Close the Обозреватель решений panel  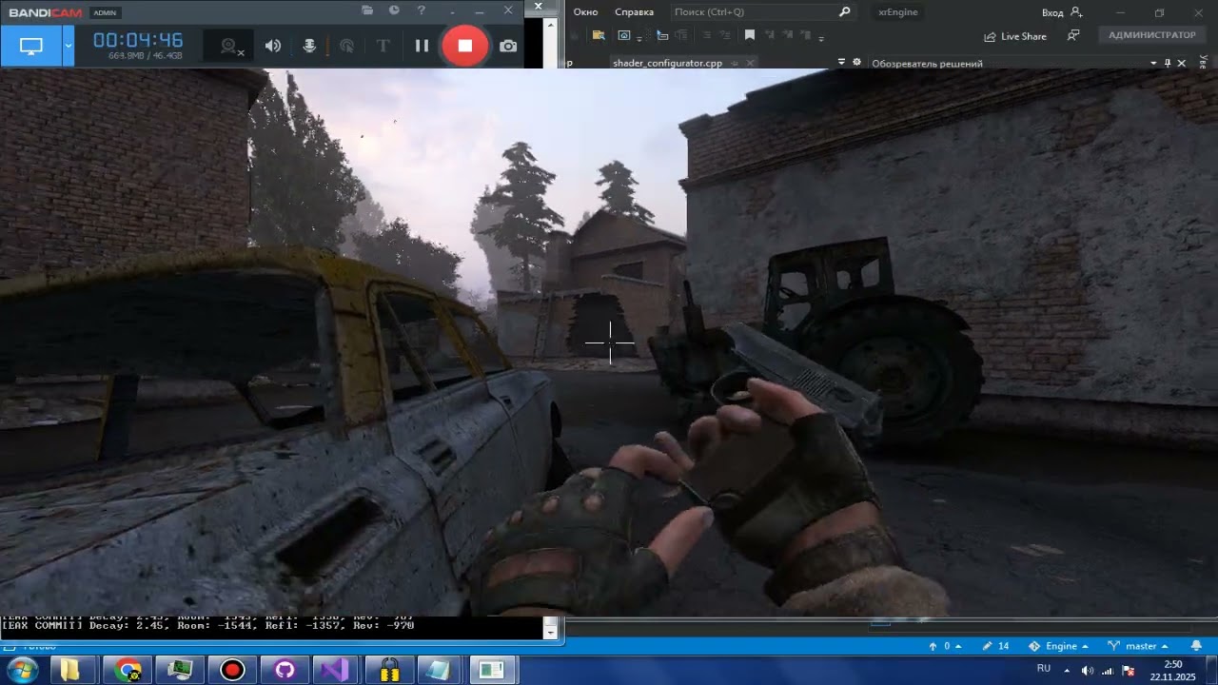(1182, 63)
